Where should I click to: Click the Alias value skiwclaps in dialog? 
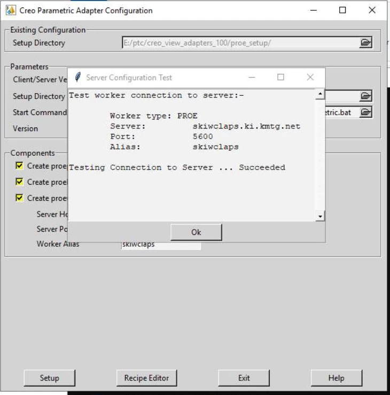click(x=216, y=147)
